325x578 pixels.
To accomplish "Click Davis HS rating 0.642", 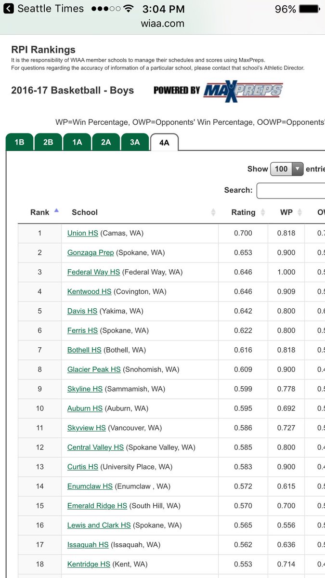I will (243, 311).
